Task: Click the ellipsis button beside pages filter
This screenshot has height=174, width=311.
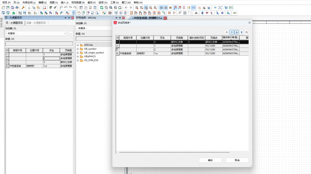Action: 70,34
